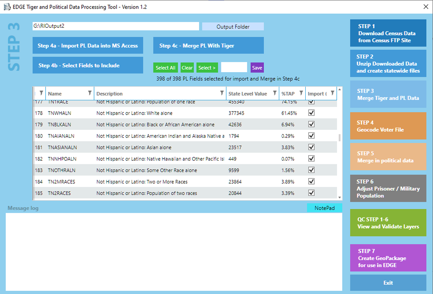Click the empty text box beside Select >
The height and width of the screenshot is (294, 433).
click(x=234, y=67)
